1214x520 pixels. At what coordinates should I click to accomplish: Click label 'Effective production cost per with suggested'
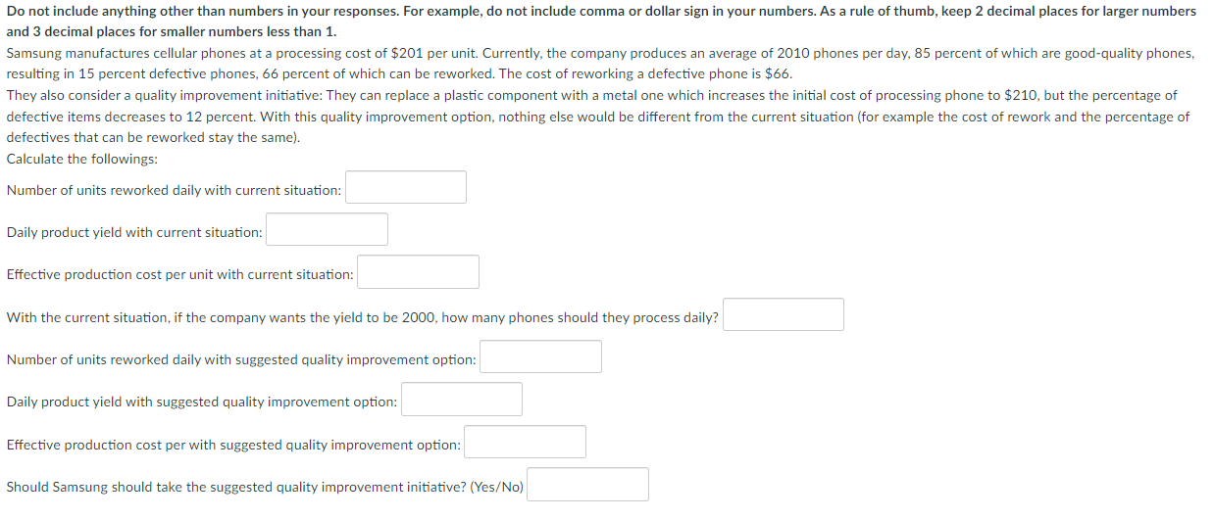pyautogui.click(x=233, y=445)
